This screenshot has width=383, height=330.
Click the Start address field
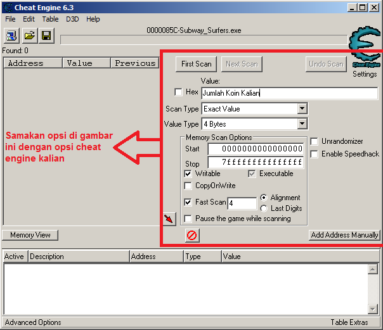[x=256, y=149]
